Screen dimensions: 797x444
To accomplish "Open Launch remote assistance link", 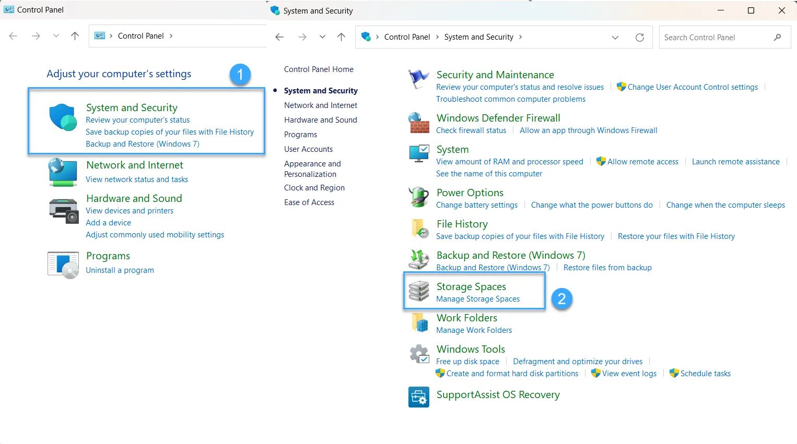I will coord(735,162).
